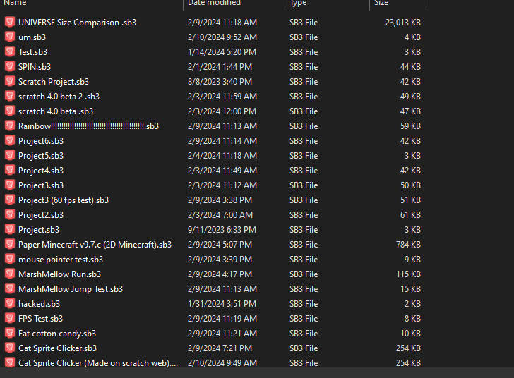Click the Project6.sb3 file icon

tap(10, 140)
